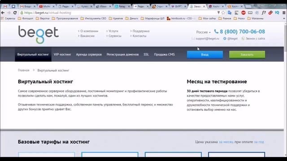Click the red Adblock extension icon
This screenshot has width=287, height=161.
pos(243,13)
